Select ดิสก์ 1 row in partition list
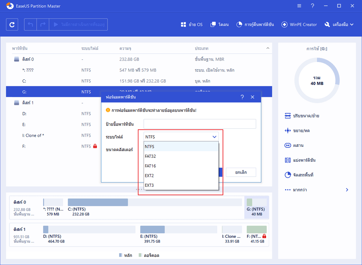 (54, 103)
